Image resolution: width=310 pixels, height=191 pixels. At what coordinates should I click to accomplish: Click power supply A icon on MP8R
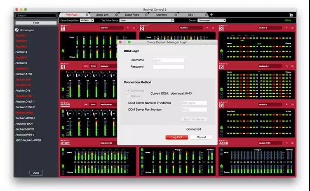63,111
